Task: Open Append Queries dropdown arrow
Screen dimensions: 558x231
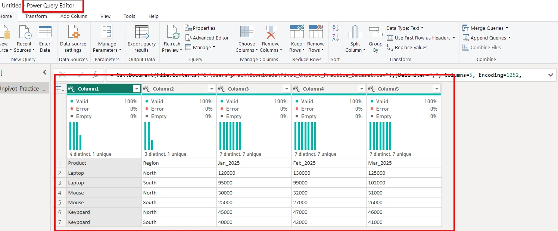Action: point(509,38)
